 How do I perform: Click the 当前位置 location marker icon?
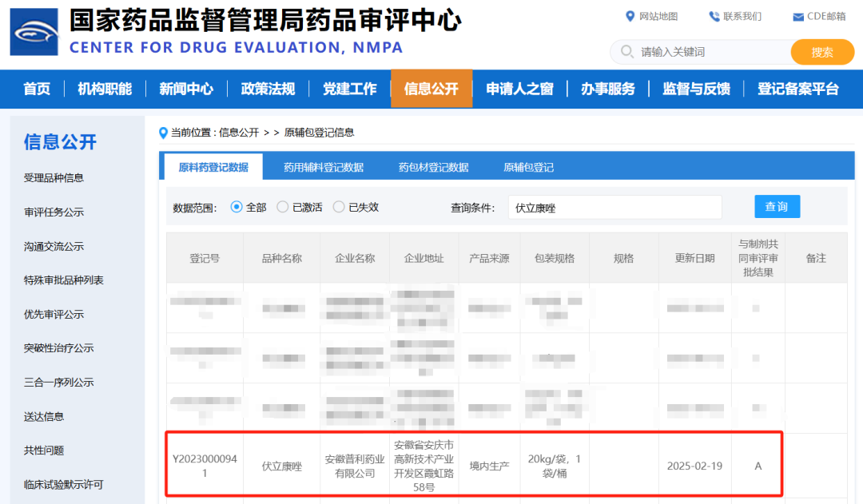164,133
